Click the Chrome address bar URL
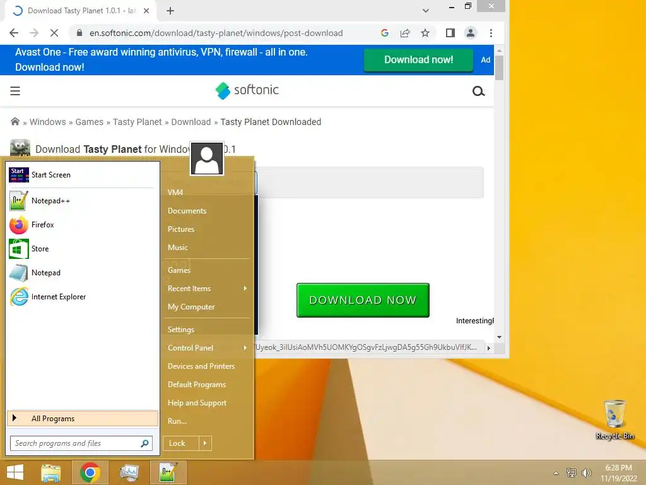The image size is (646, 485). [x=216, y=33]
